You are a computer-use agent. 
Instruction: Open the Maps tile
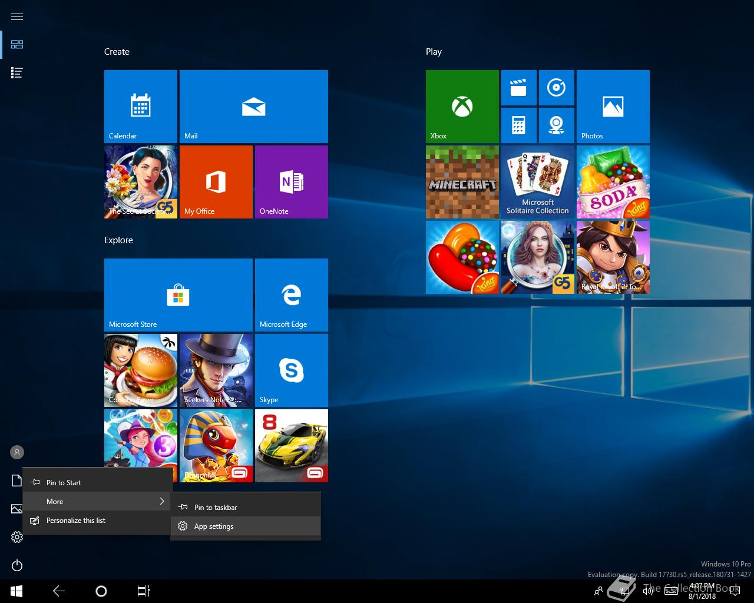point(557,125)
